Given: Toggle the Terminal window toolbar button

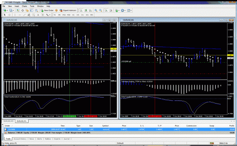Looking at the screenshot, I should tap(32, 11).
